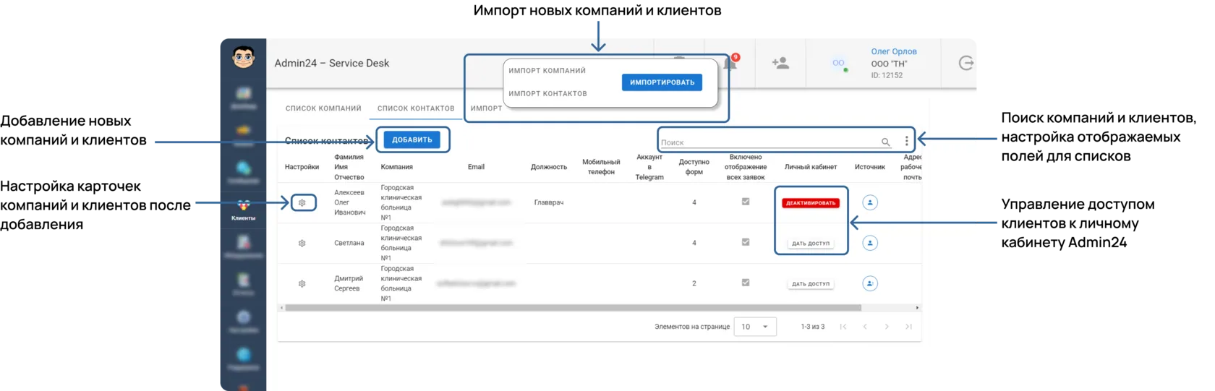Click source icon in Алексеев Олег row
This screenshot has height=391, width=1215.
coord(870,202)
